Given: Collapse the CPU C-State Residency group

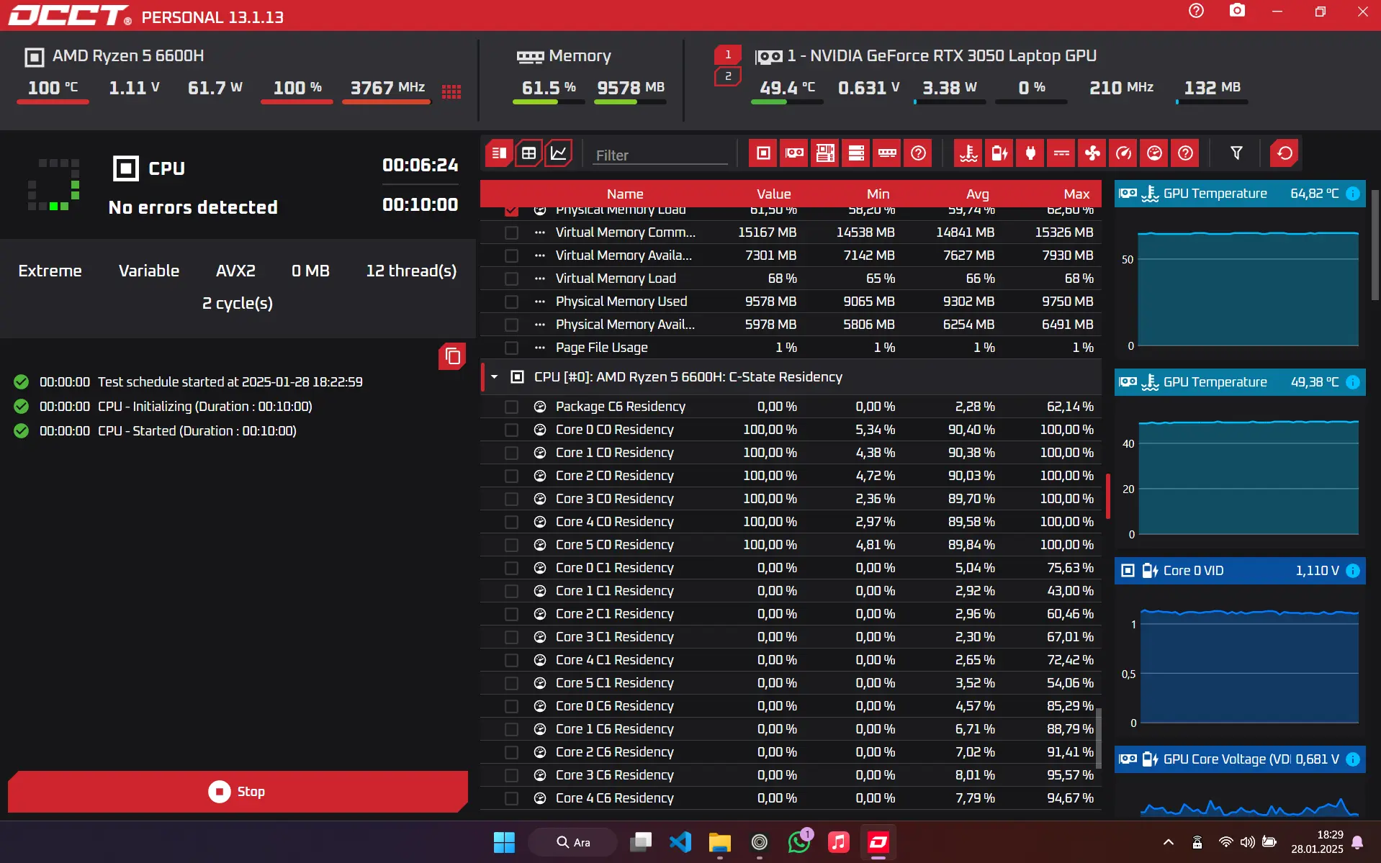Looking at the screenshot, I should [494, 377].
